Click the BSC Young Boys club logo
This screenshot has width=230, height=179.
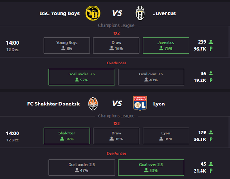(x=93, y=13)
